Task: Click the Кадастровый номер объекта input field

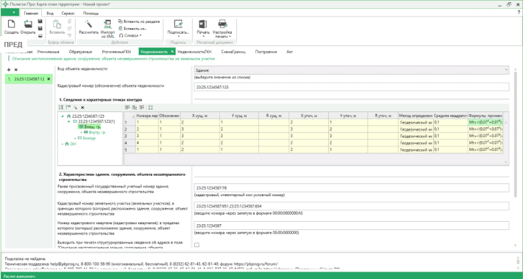Action: click(350, 86)
